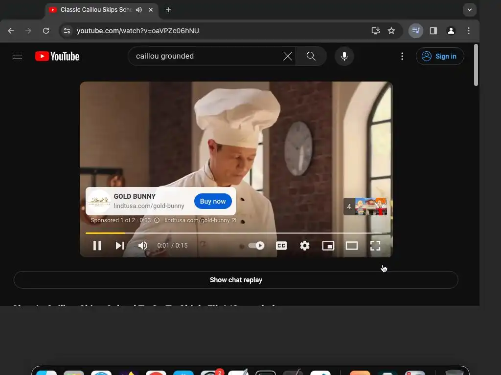Screen dimensions: 501x375
Task: Pause the playing ad video
Action: [97, 246]
